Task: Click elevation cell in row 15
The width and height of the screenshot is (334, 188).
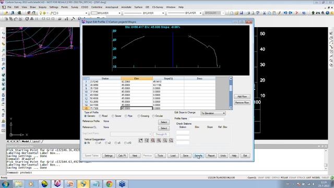Action: 137,108
